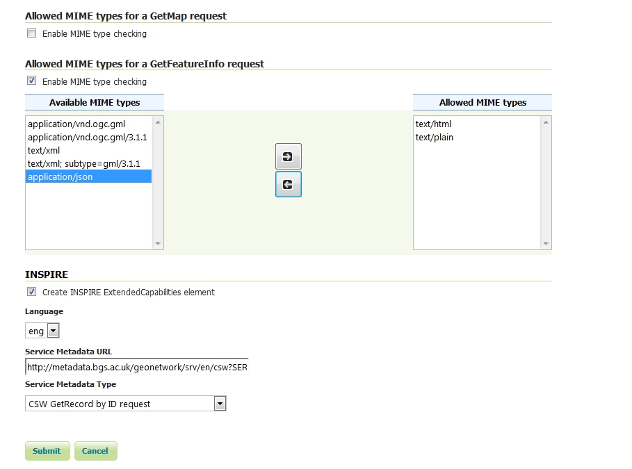Select application/vnd.ogc.gml/3.1.1 in available list
632x469 pixels.
pos(89,137)
